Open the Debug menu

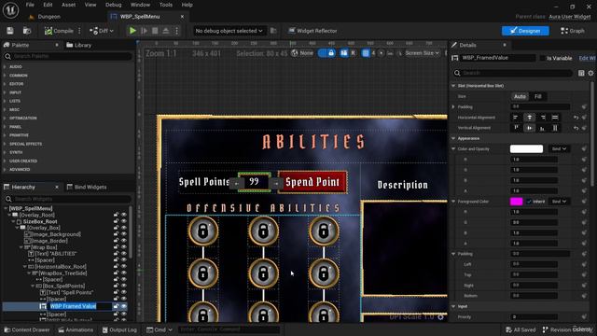tap(114, 5)
